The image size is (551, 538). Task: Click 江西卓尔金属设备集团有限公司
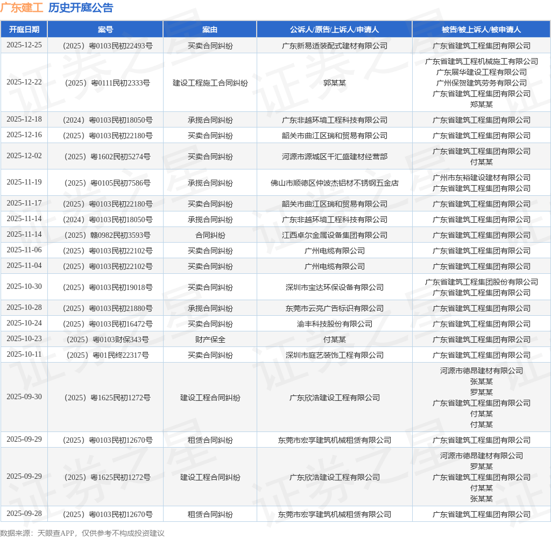(x=335, y=235)
